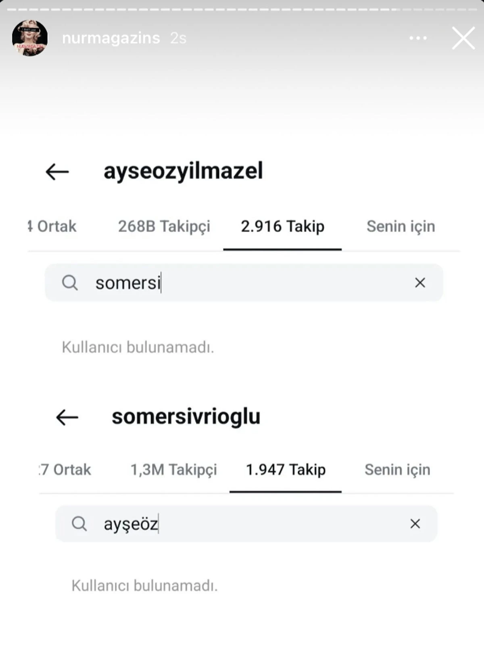Viewport: 484px width, 646px height.
Task: Click search magnifier beside 'ayşeöz'
Action: coord(79,524)
